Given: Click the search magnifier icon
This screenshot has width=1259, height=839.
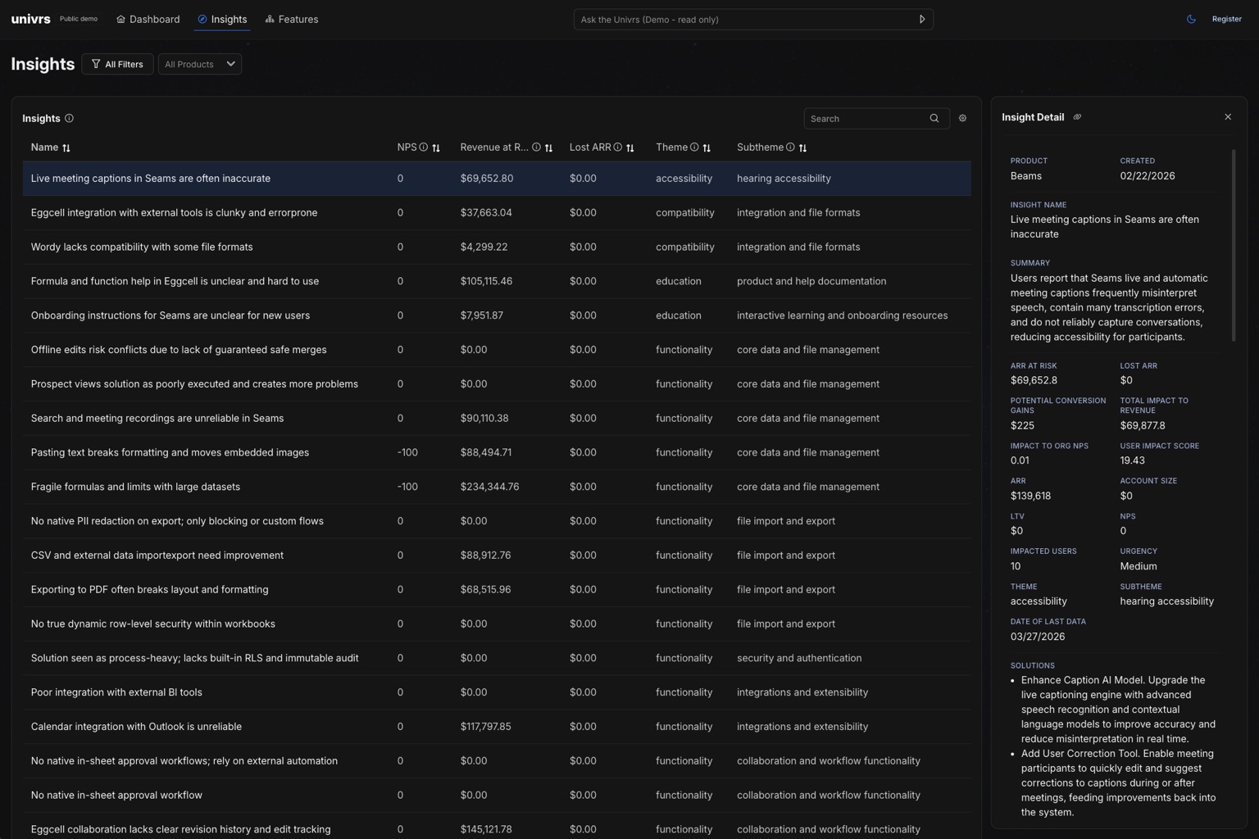Looking at the screenshot, I should (x=934, y=119).
